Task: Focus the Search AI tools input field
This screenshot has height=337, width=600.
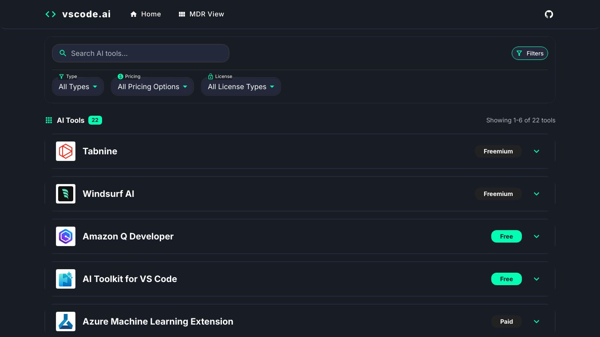Action: pos(141,53)
